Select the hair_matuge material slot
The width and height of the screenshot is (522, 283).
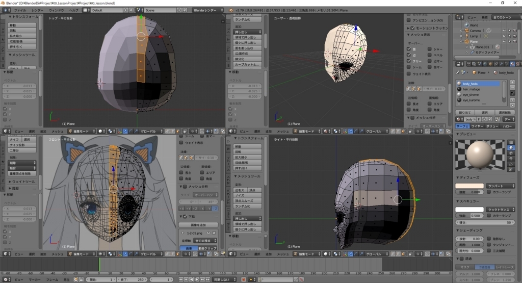[472, 89]
